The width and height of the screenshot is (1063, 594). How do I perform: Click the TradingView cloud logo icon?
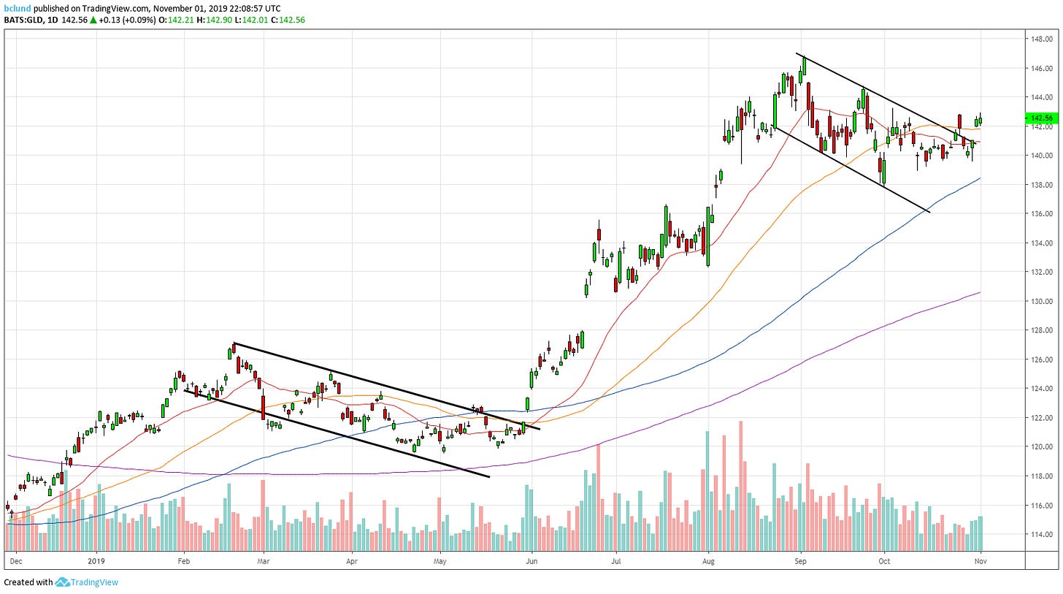[x=62, y=582]
